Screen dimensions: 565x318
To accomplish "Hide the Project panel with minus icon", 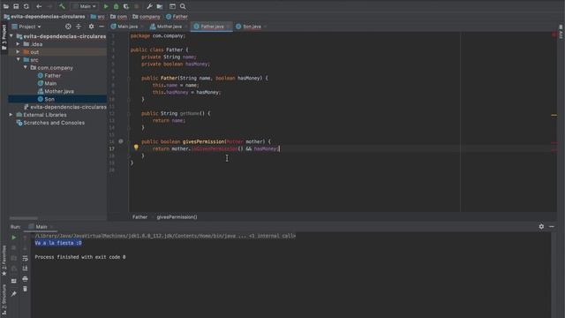I will point(102,26).
